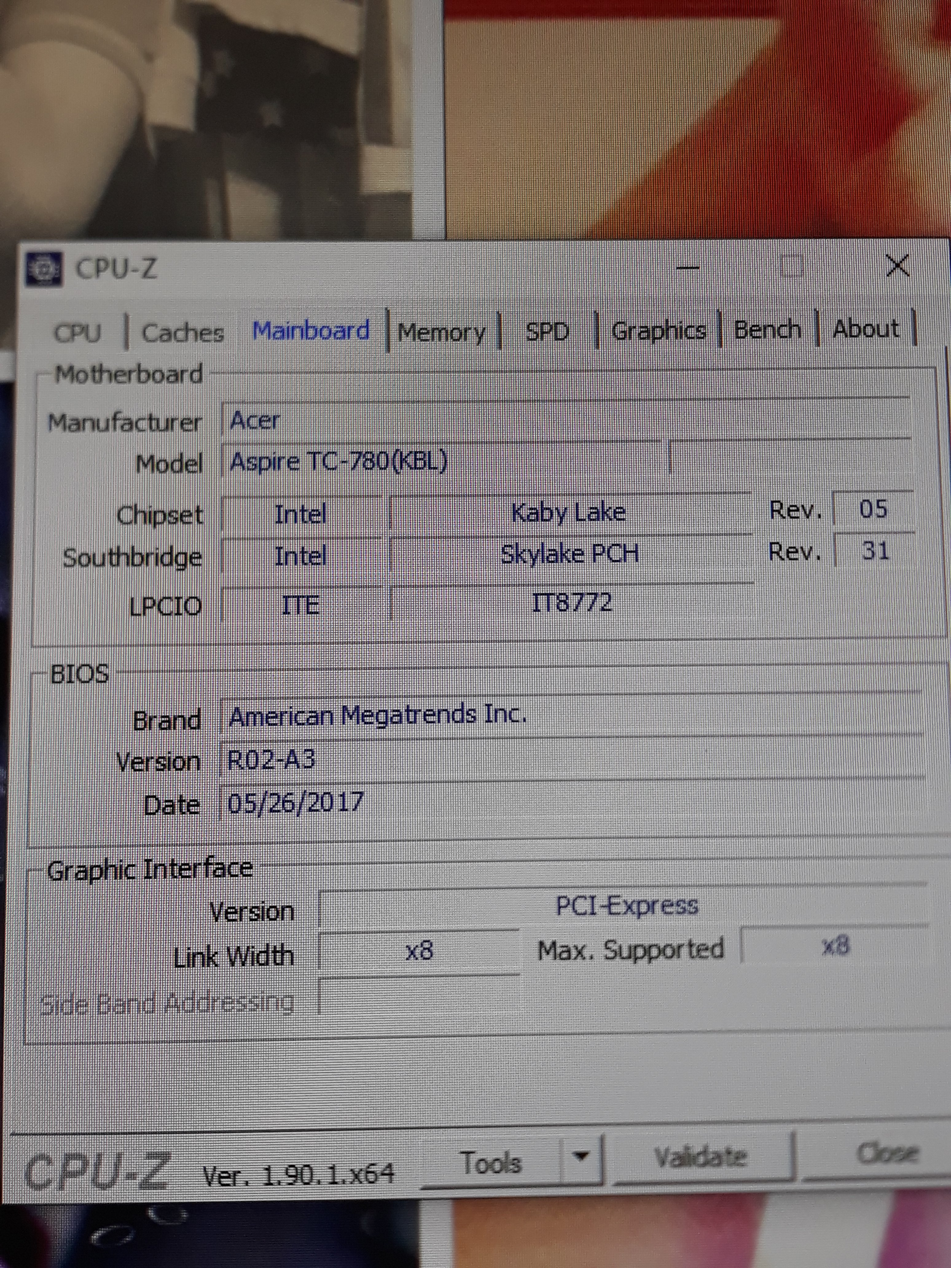This screenshot has width=951, height=1268.
Task: Switch to the Bench tab
Action: tap(767, 330)
